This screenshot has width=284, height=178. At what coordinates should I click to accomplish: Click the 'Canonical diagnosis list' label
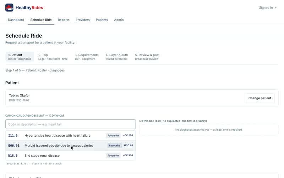point(34,115)
